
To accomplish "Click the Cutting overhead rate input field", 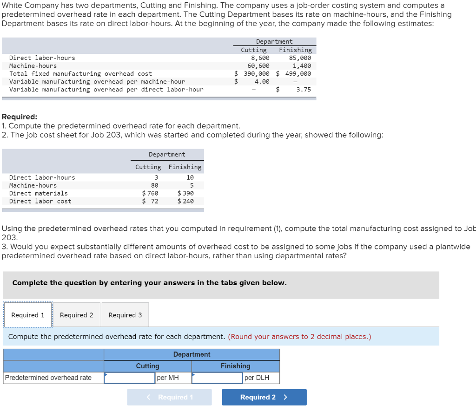I will click(x=130, y=378).
